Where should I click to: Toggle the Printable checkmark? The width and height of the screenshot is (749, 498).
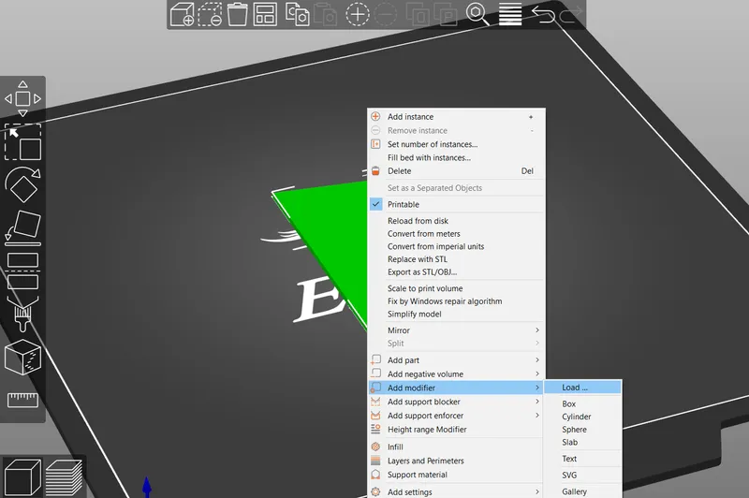tap(376, 204)
